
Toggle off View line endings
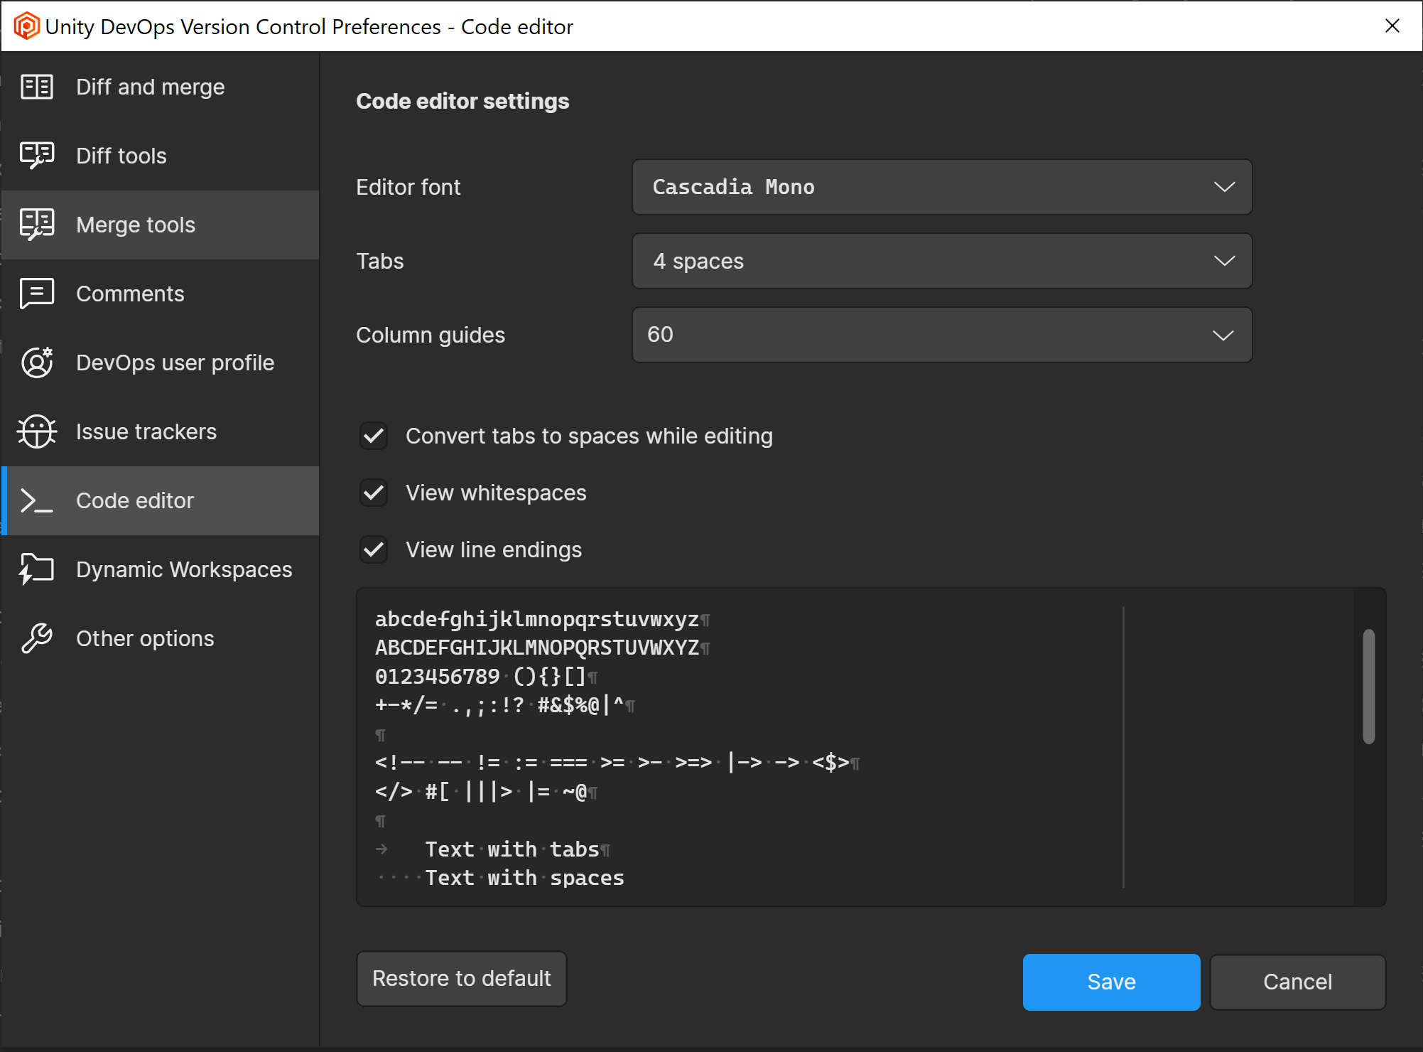(x=373, y=549)
